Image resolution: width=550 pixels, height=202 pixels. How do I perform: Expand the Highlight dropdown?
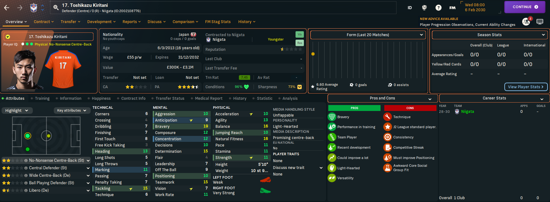click(x=17, y=111)
